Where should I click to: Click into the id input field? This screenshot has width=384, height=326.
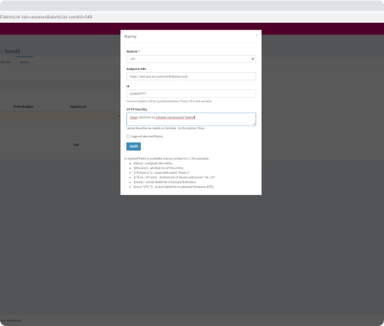[191, 94]
